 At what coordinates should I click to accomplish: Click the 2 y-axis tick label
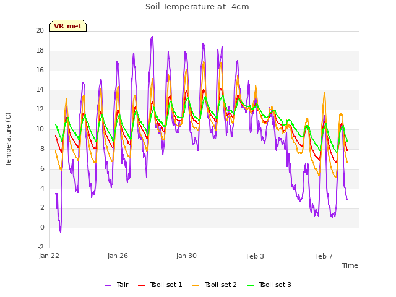(x=42, y=208)
